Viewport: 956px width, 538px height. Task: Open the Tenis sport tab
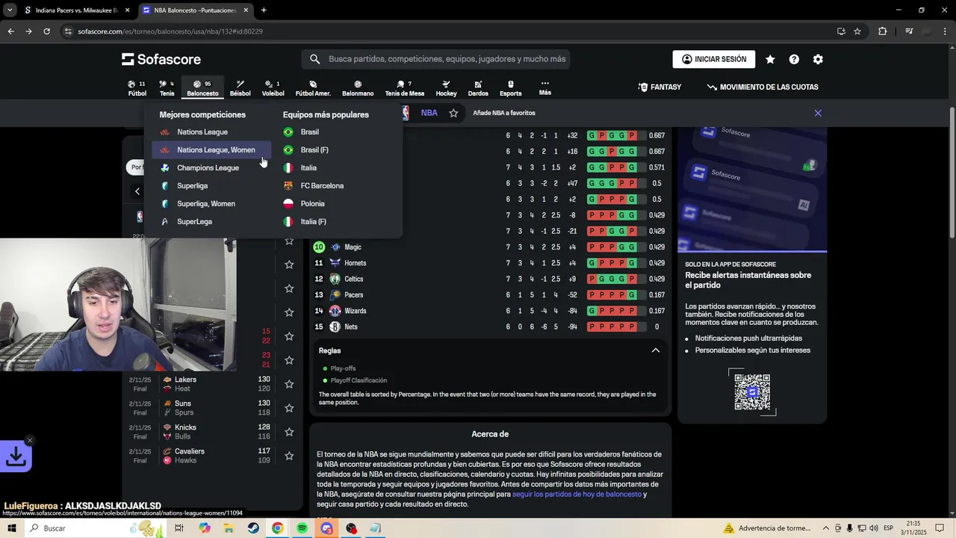(x=167, y=88)
